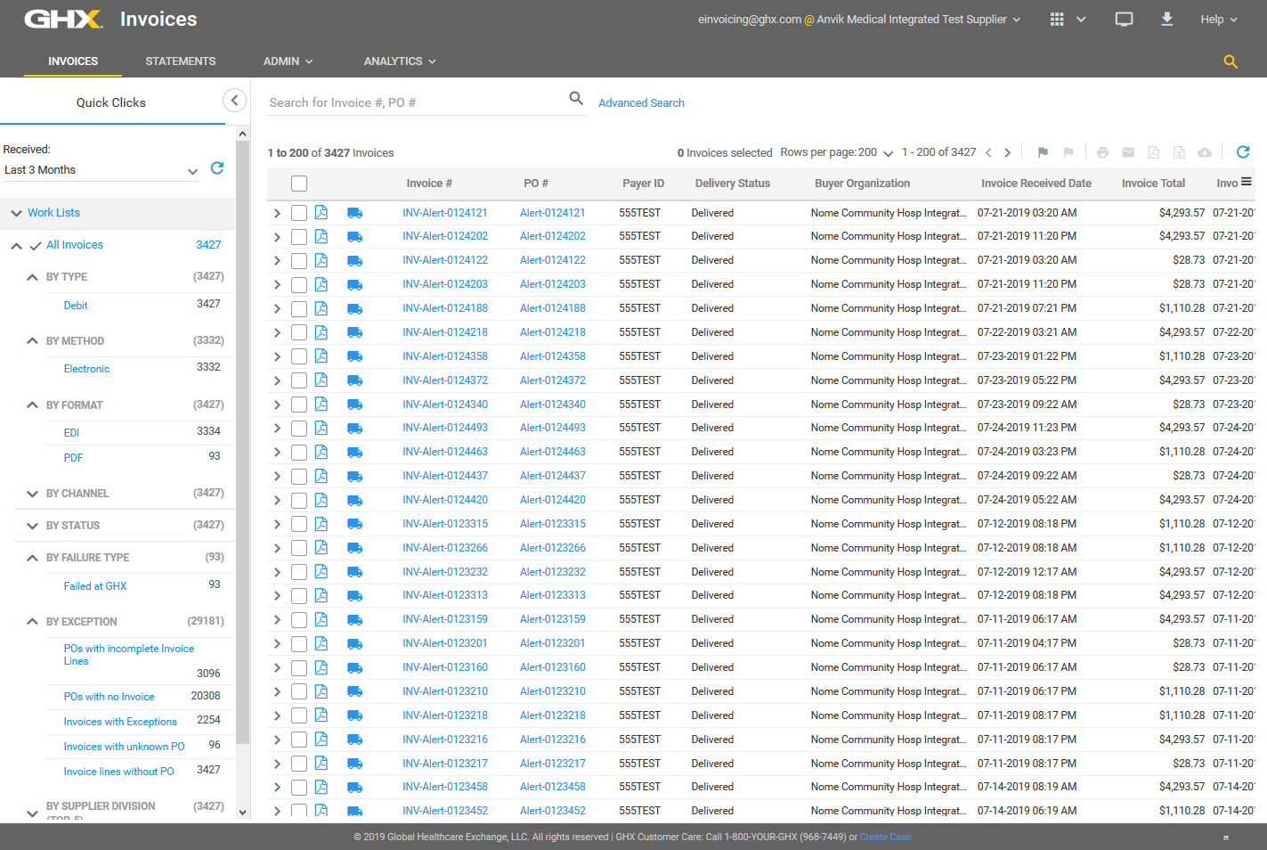The image size is (1267, 850).
Task: Open the ANALYTICS menu
Action: pyautogui.click(x=399, y=61)
